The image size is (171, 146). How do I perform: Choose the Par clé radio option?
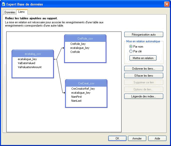(131, 51)
